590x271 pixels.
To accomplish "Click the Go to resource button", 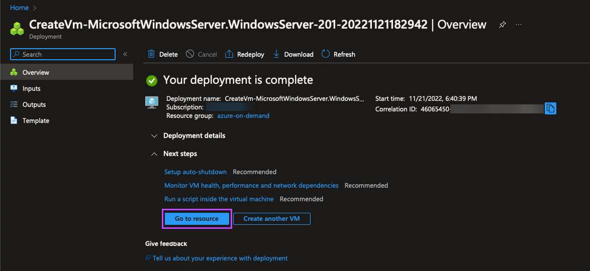I will point(196,219).
